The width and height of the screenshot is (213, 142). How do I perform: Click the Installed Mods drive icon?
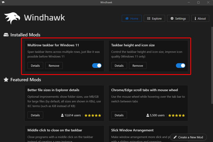click(6, 35)
